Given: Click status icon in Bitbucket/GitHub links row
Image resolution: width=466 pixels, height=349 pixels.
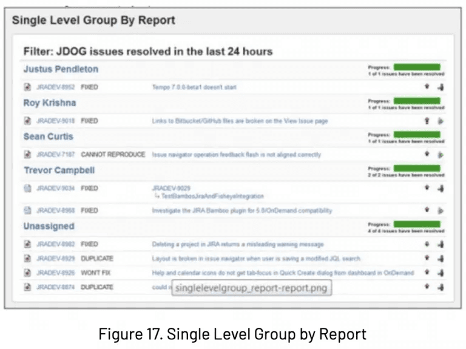Looking at the screenshot, I should (x=441, y=121).
